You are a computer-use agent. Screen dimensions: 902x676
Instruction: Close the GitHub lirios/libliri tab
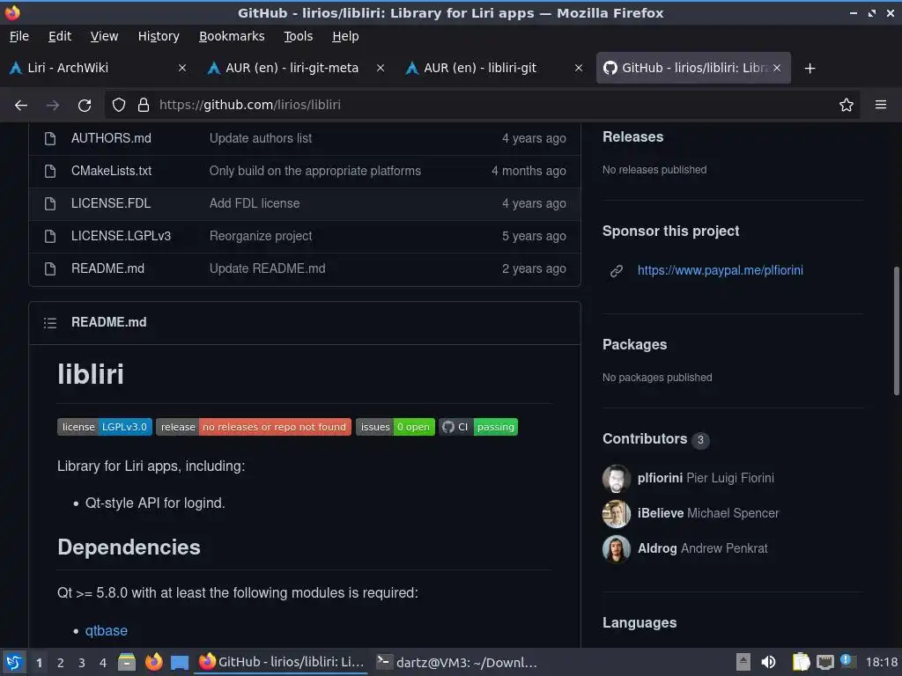click(777, 68)
